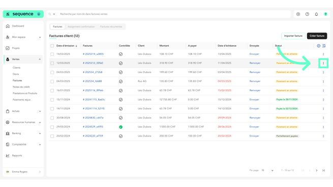Check the row checkbox for 20/02/2024 invoice

[x=52, y=136]
